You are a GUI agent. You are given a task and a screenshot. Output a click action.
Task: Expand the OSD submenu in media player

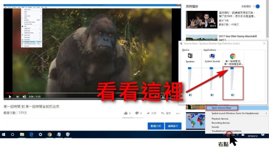pos(31,26)
